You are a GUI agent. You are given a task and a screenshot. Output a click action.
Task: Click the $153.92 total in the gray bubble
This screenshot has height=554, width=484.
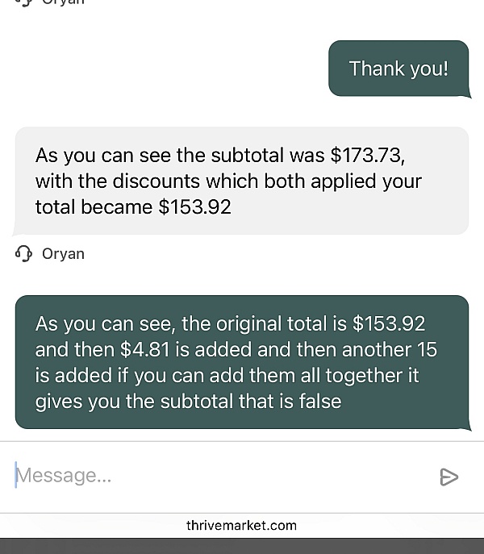pos(194,207)
